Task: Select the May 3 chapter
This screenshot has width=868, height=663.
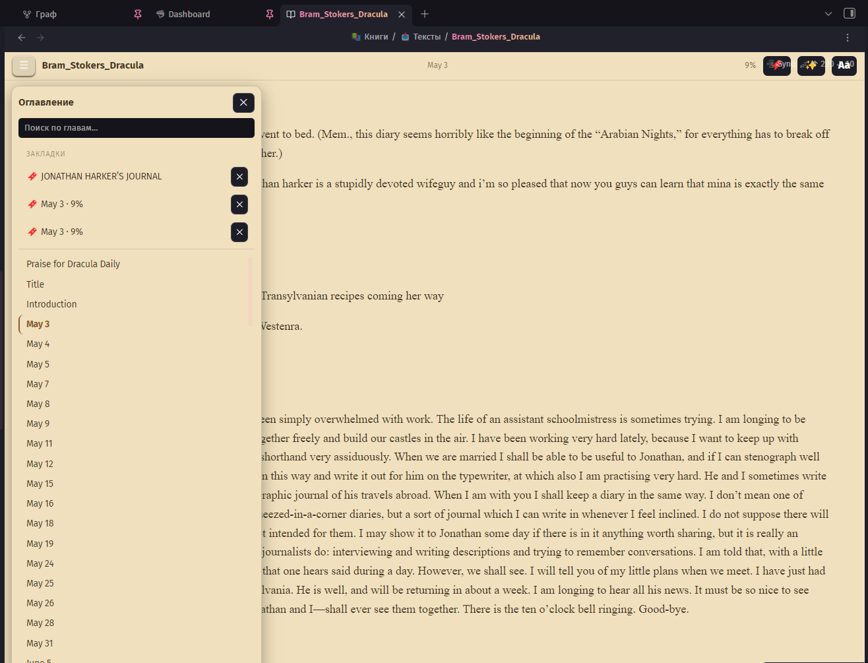Action: 38,324
